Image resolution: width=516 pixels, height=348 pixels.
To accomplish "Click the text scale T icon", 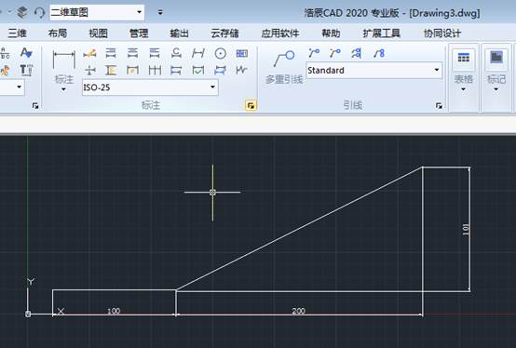I will click(x=26, y=70).
